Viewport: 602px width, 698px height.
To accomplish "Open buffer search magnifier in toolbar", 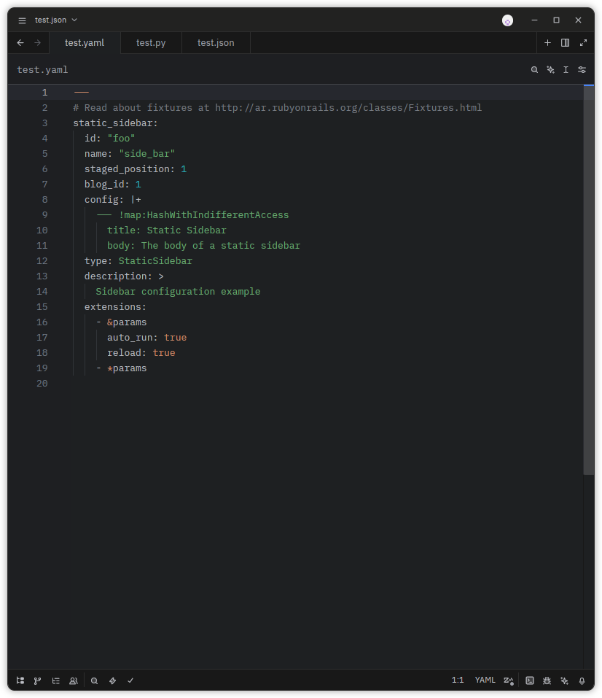I will 534,70.
